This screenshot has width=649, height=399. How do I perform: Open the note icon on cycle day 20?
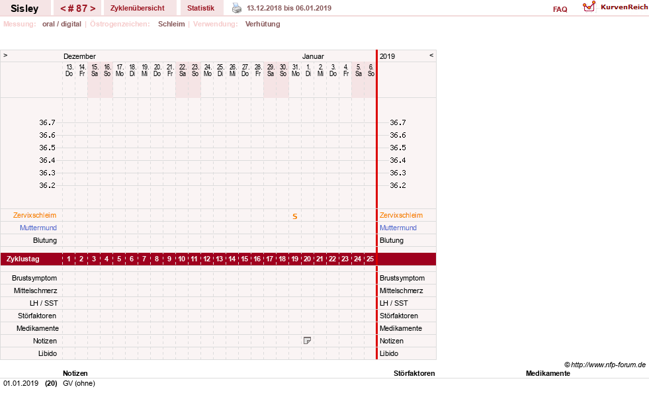[307, 341]
